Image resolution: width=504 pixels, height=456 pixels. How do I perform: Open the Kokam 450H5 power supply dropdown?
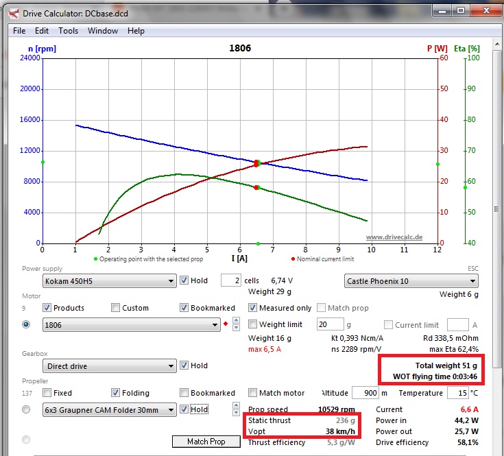pos(171,281)
